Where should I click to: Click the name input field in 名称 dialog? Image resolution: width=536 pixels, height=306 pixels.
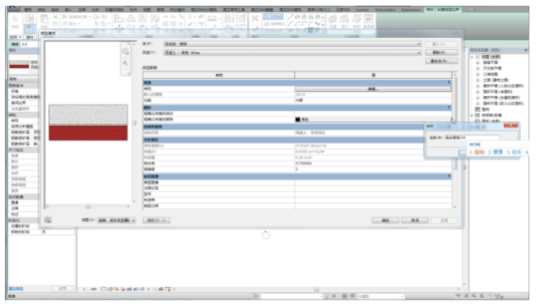pyautogui.click(x=472, y=137)
